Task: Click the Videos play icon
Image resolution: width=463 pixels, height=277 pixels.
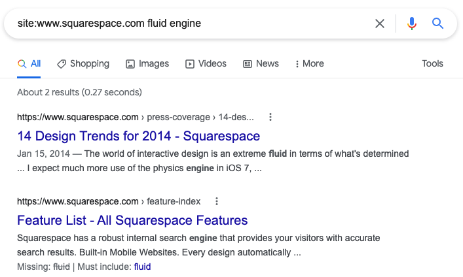Action: 190,64
